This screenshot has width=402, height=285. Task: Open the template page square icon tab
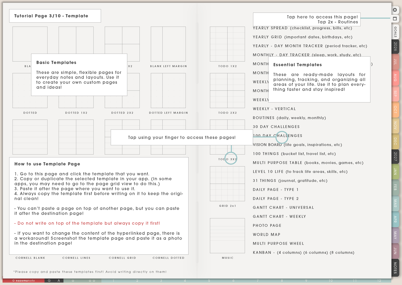(395, 19)
